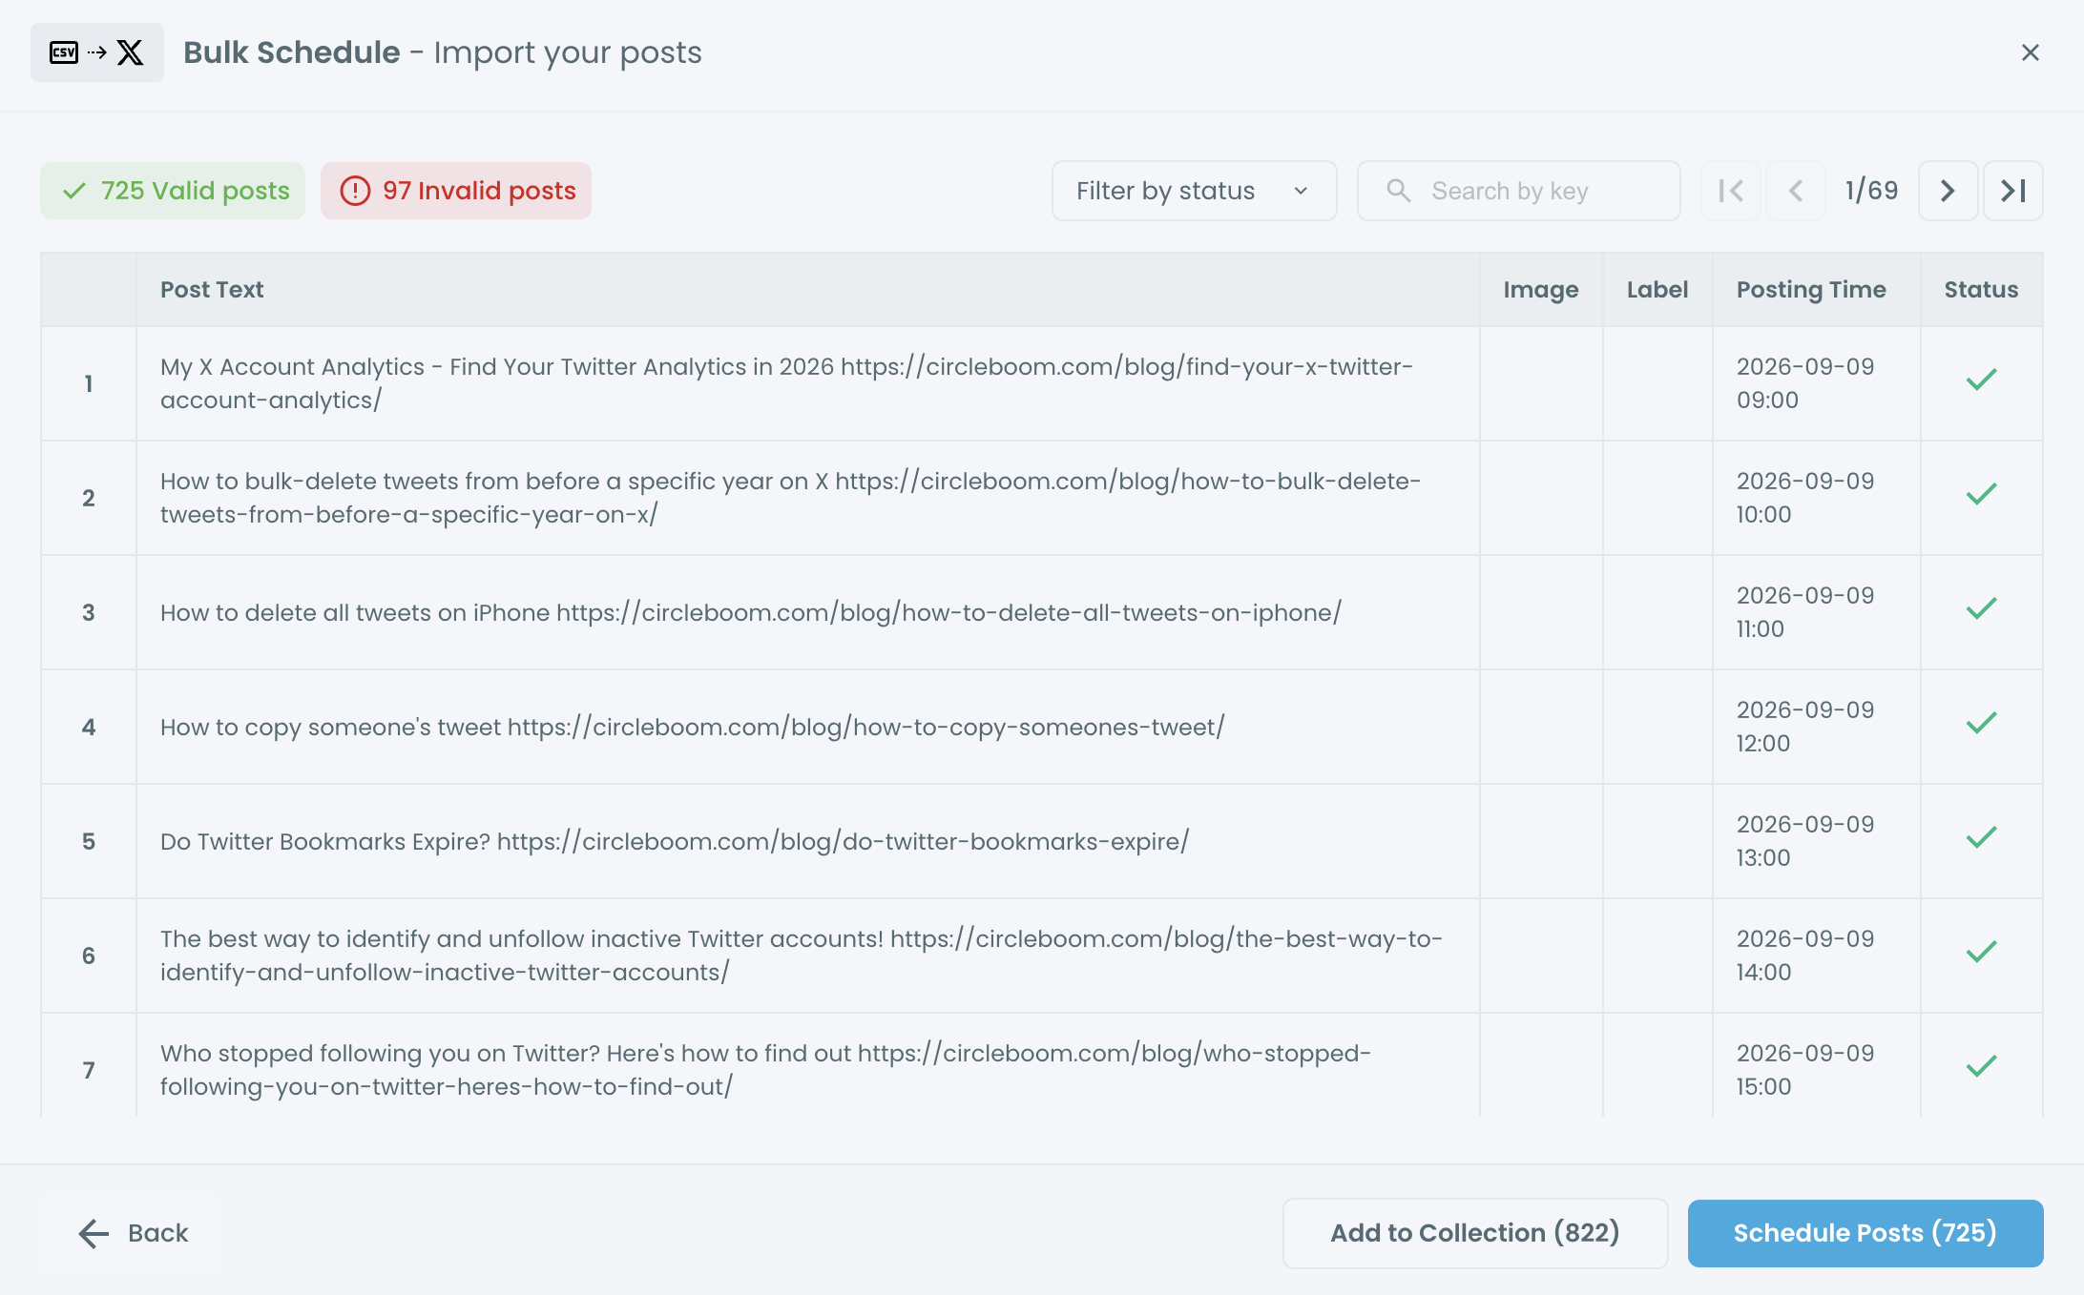Click row number 5

tap(89, 841)
